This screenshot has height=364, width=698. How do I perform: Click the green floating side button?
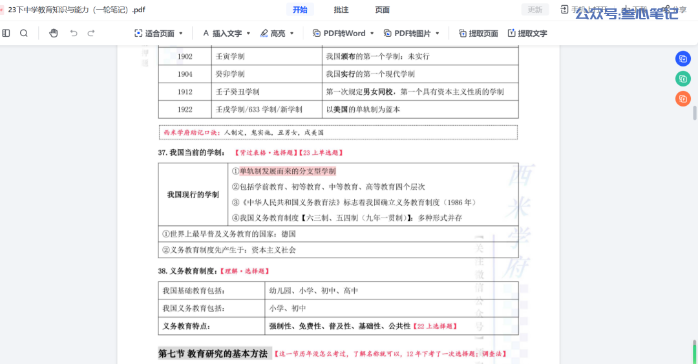[x=683, y=79]
